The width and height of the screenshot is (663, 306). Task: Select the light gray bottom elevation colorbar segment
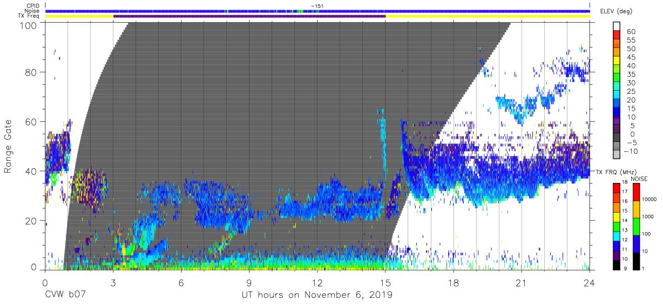click(617, 154)
